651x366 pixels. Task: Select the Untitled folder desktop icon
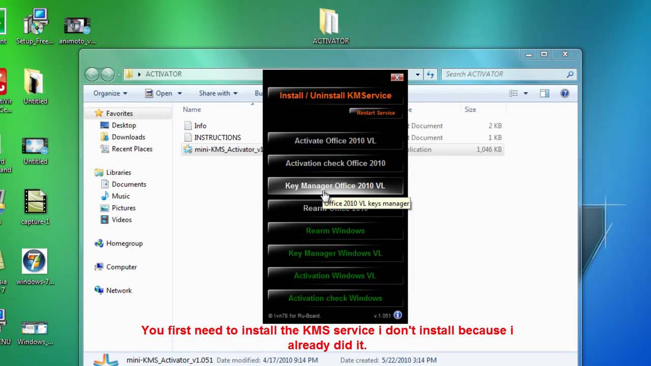pyautogui.click(x=35, y=81)
